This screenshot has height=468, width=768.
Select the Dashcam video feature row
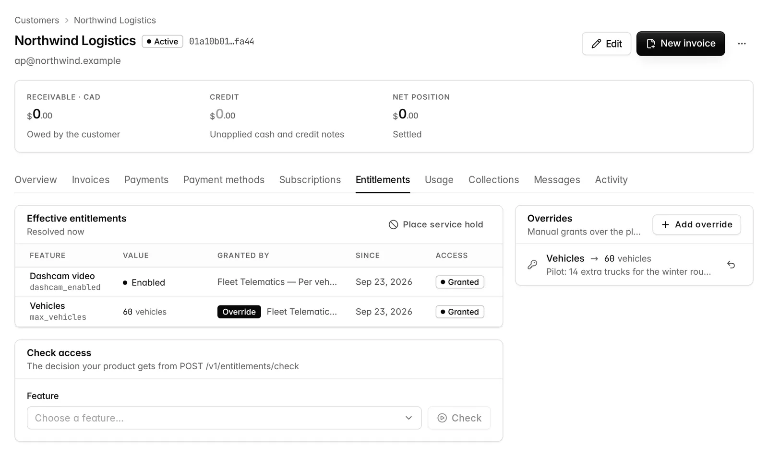point(259,282)
